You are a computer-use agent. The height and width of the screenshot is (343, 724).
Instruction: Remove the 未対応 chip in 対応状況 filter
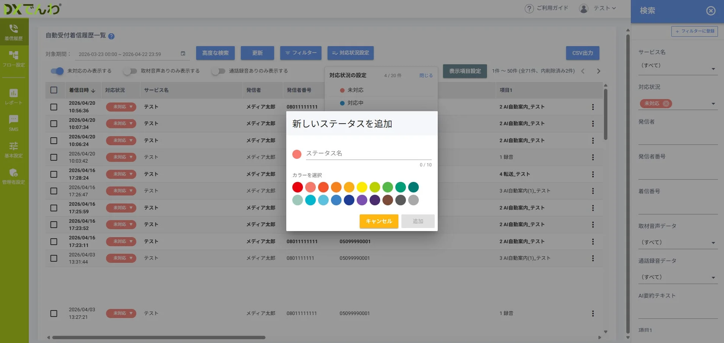click(666, 104)
